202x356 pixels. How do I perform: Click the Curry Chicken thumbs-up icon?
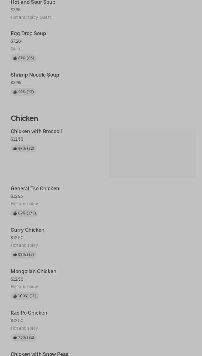pos(15,255)
